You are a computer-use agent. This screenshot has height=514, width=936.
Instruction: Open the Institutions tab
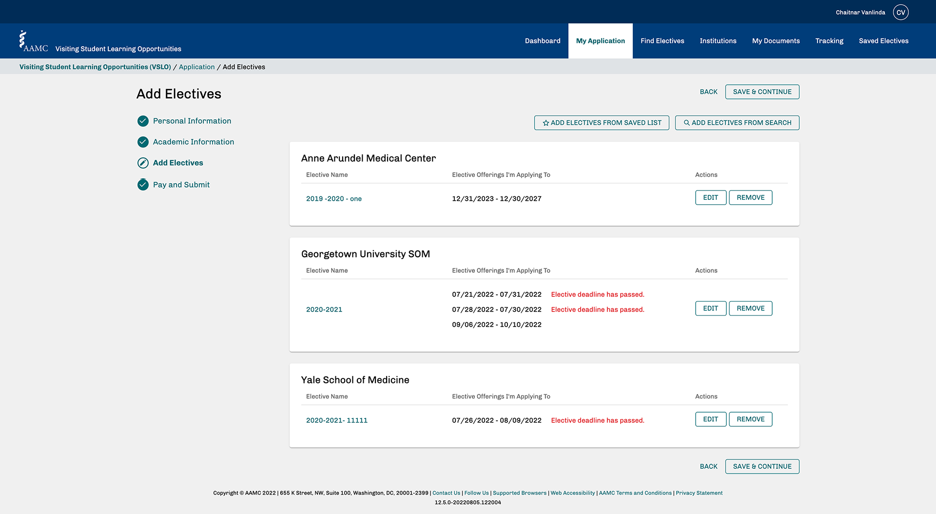click(718, 41)
